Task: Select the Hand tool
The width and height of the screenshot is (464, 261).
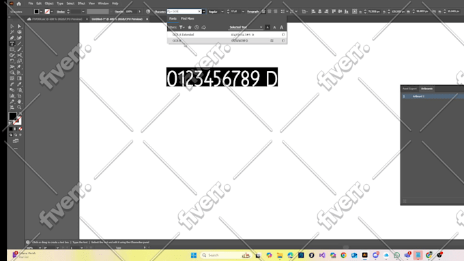Action: [x=20, y=102]
